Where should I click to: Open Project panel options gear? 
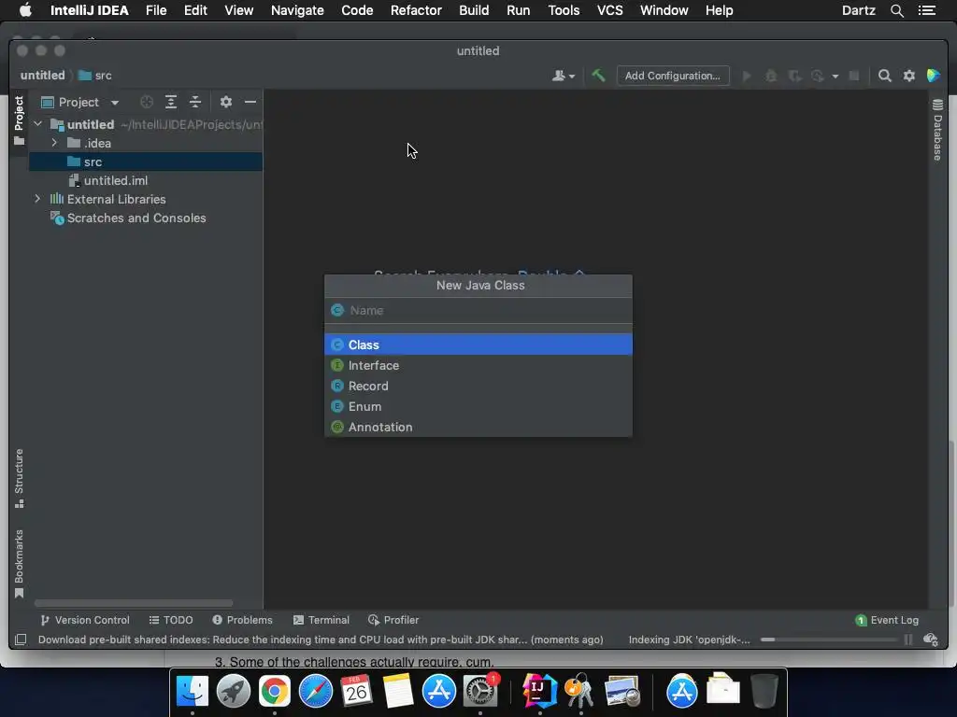pos(226,102)
